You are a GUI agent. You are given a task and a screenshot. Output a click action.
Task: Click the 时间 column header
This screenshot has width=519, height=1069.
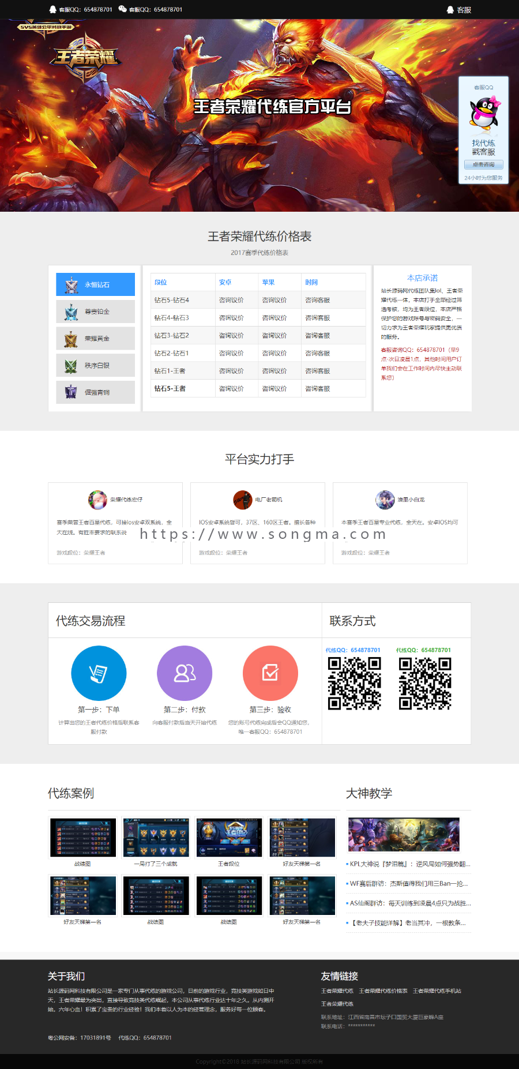(x=312, y=283)
